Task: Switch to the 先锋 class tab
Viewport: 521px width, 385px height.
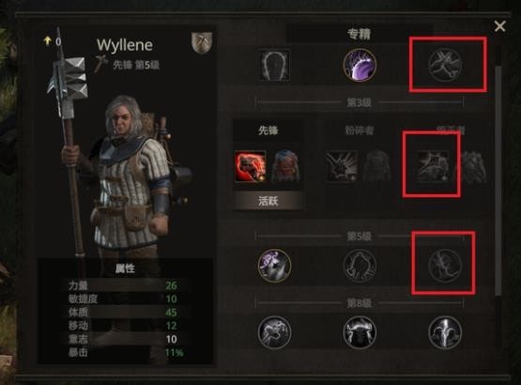Action: pyautogui.click(x=268, y=131)
